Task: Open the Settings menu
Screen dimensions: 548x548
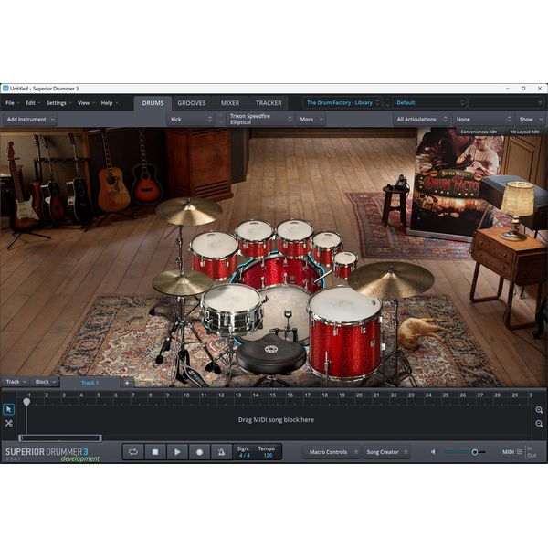Action: coord(58,102)
